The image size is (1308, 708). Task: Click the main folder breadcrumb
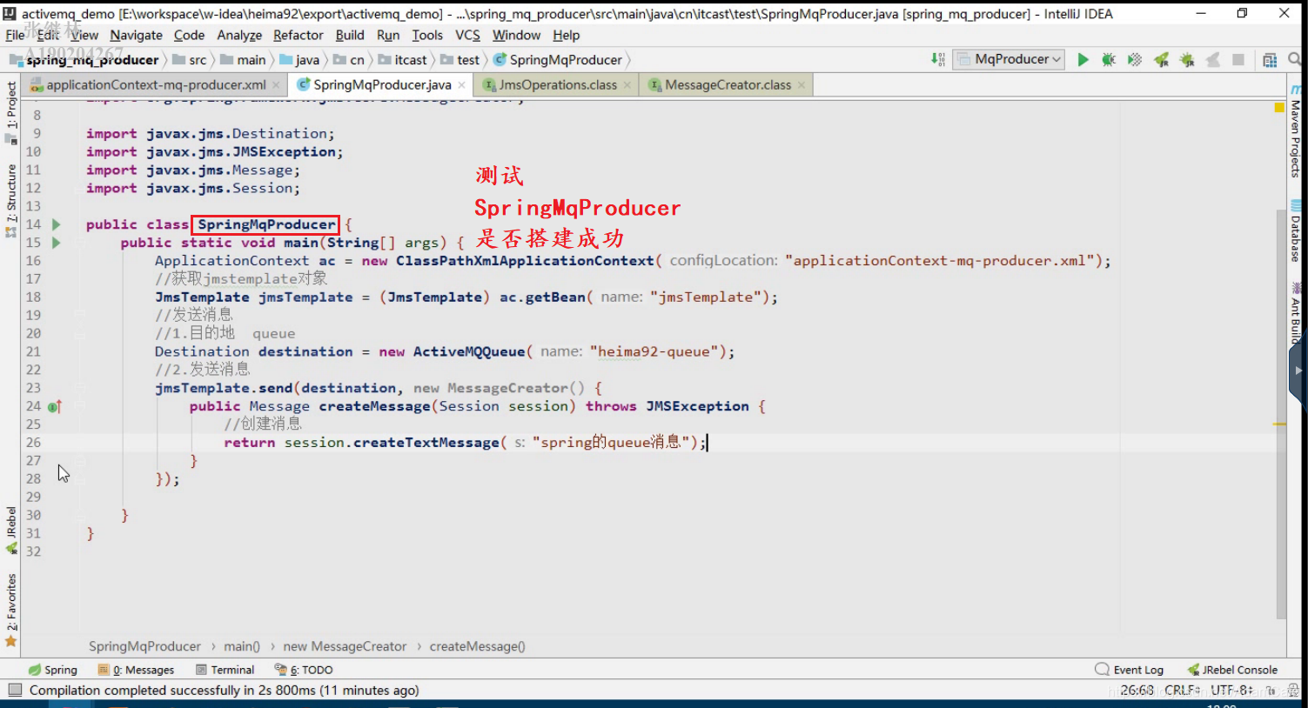coord(244,60)
